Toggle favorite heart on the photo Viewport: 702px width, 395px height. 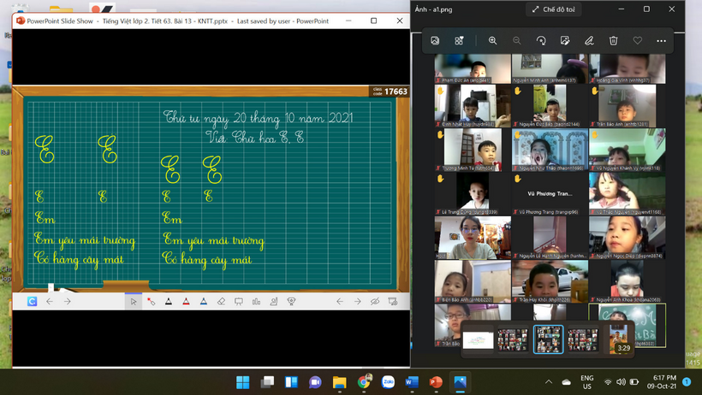(637, 40)
